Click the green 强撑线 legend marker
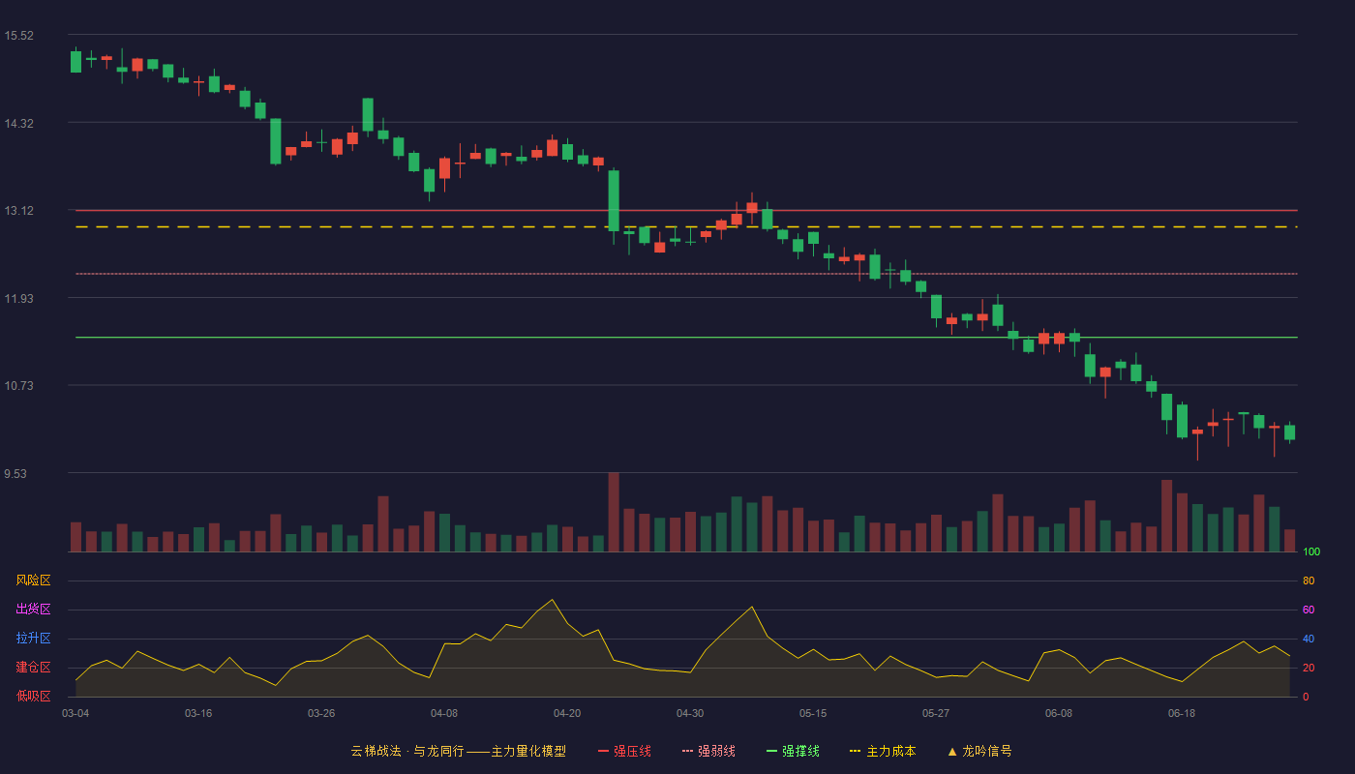 [771, 751]
